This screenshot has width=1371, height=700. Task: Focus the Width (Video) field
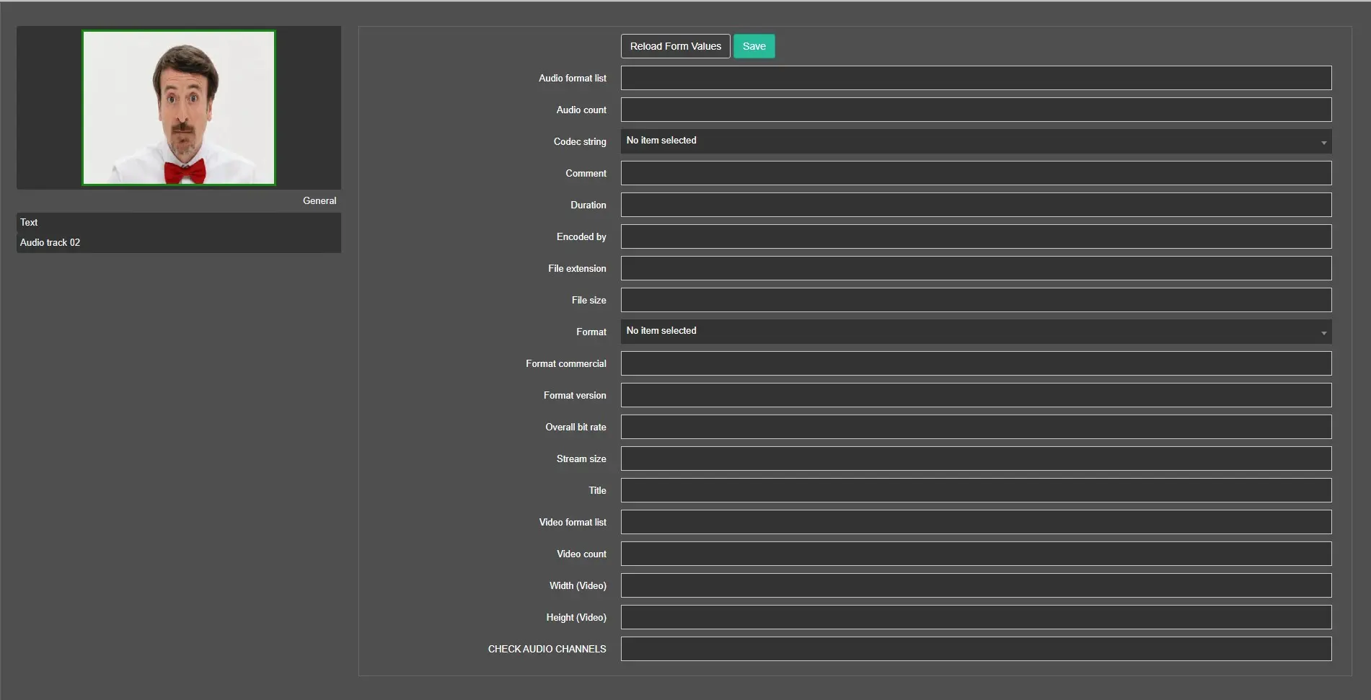click(x=975, y=585)
